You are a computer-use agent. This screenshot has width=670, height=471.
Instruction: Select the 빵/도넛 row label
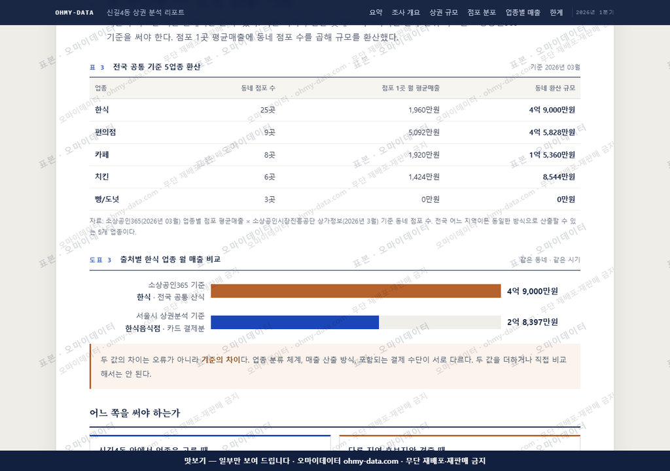pyautogui.click(x=107, y=199)
